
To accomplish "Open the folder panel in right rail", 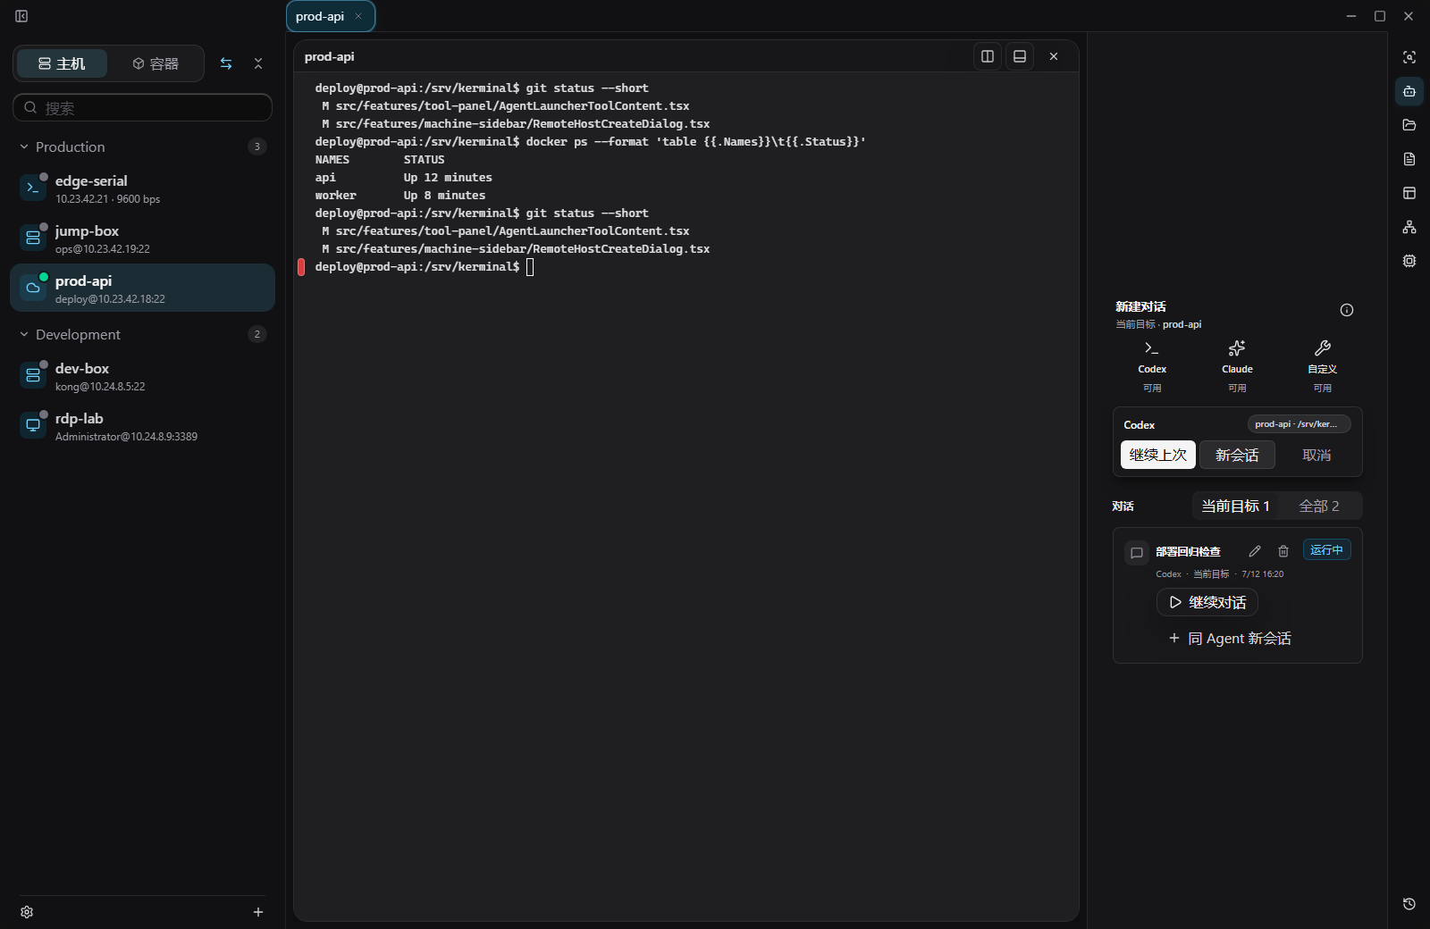I will [1409, 125].
